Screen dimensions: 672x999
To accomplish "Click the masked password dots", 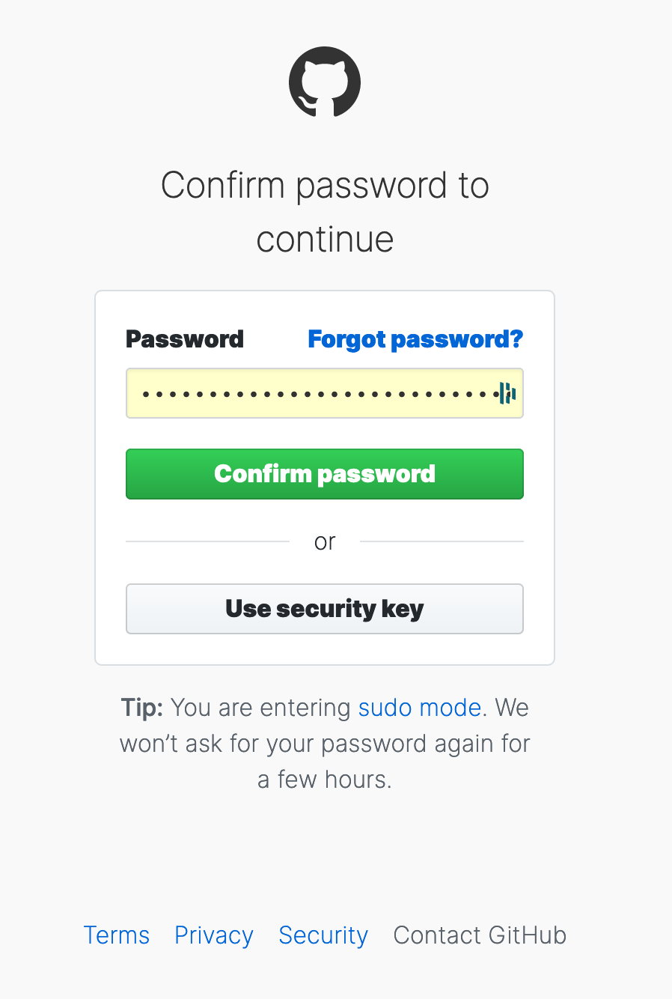I will tap(319, 393).
